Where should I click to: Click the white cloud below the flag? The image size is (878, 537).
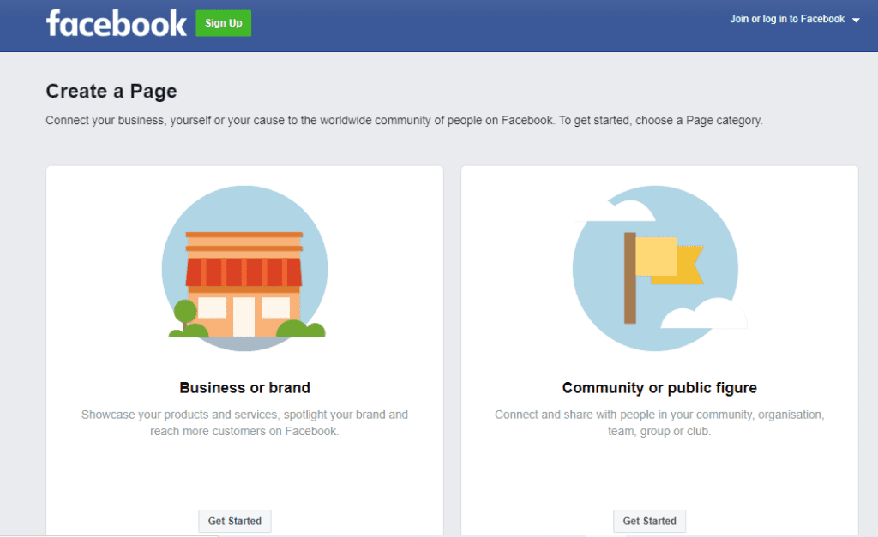[704, 315]
